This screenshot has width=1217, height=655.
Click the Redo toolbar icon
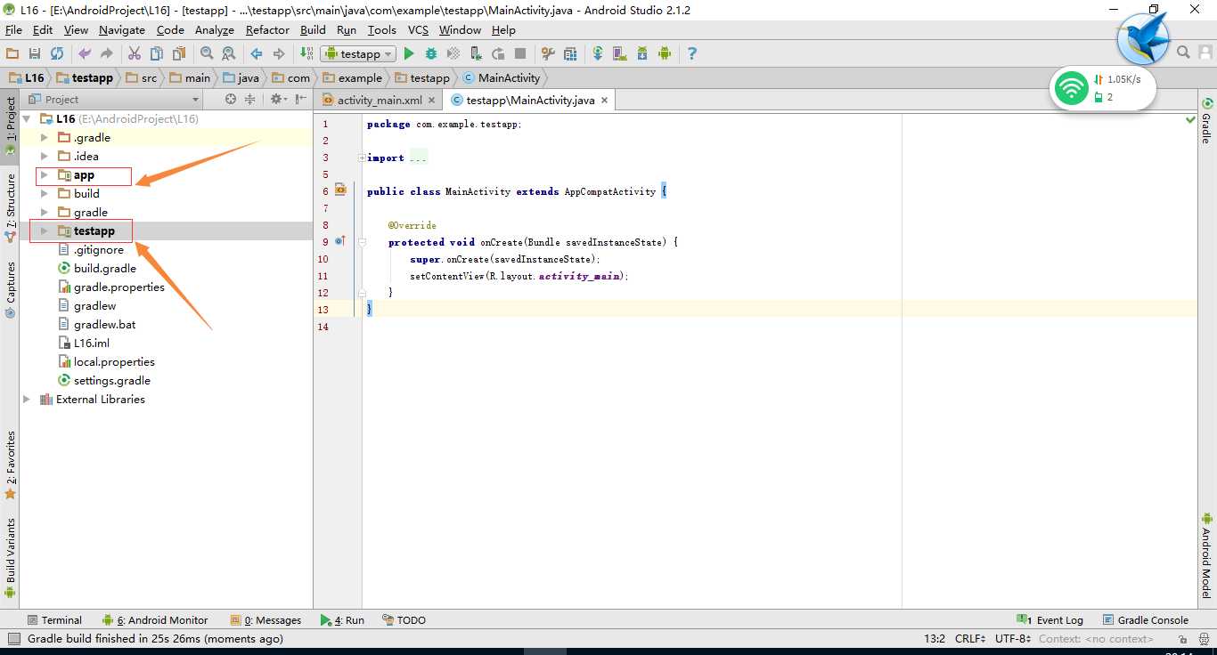(107, 53)
